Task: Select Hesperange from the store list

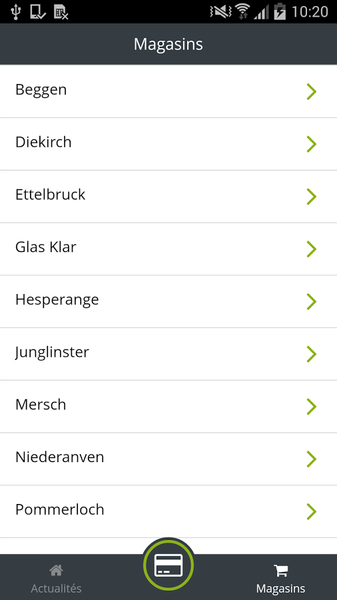Action: coord(168,301)
